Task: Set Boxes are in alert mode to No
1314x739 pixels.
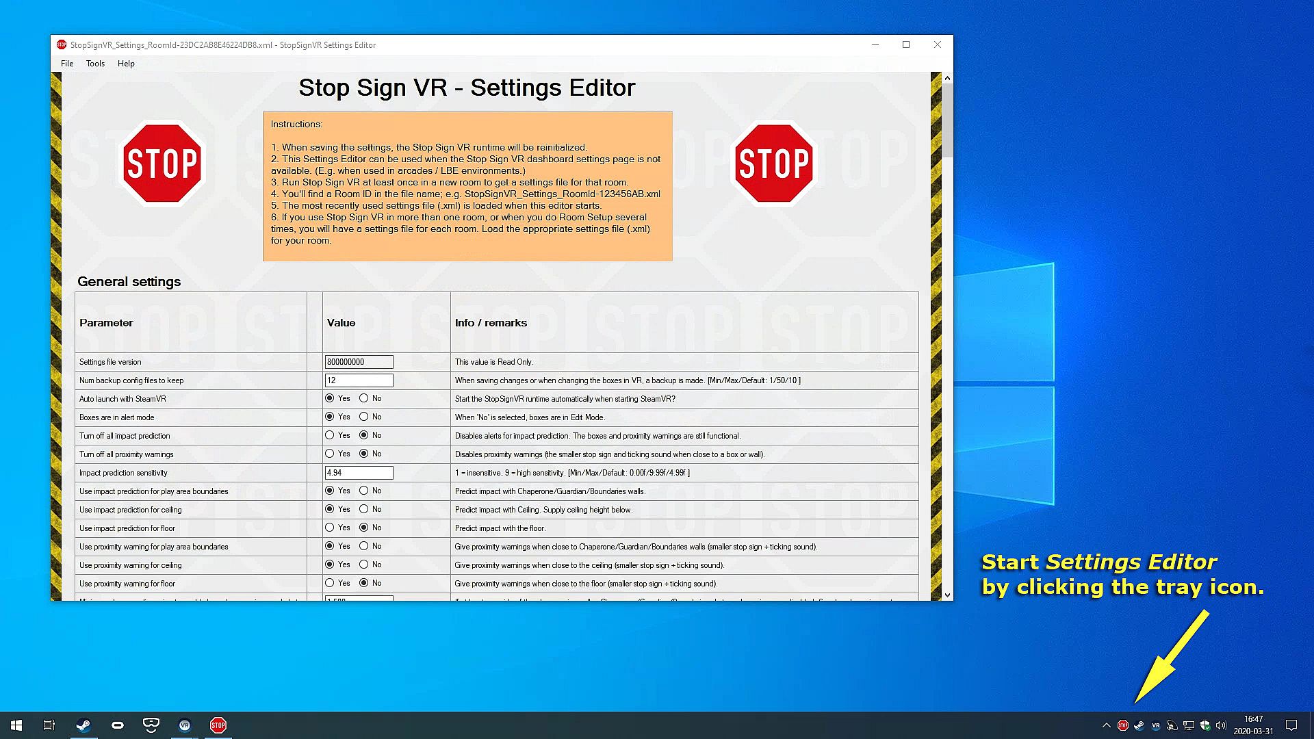Action: tap(364, 417)
